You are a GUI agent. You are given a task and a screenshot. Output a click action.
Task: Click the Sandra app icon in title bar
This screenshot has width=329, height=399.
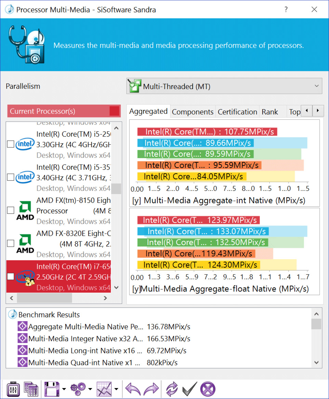pyautogui.click(x=10, y=10)
